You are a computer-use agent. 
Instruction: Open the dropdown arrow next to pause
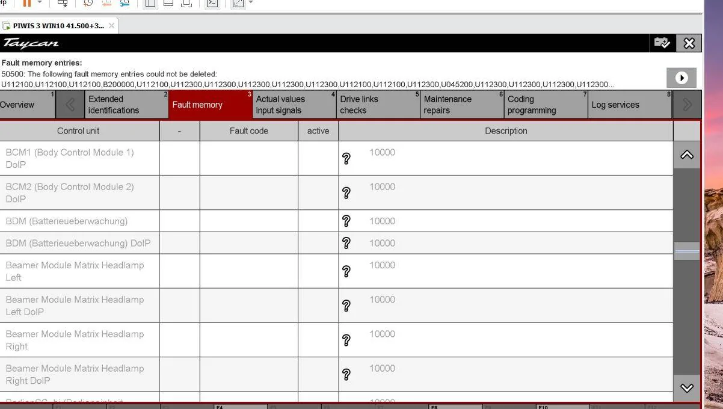click(40, 2)
